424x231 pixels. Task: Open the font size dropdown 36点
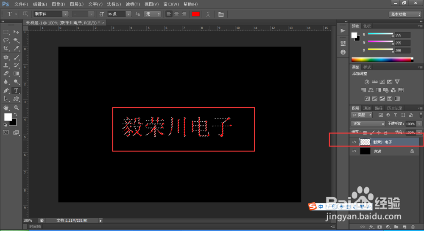coord(129,14)
